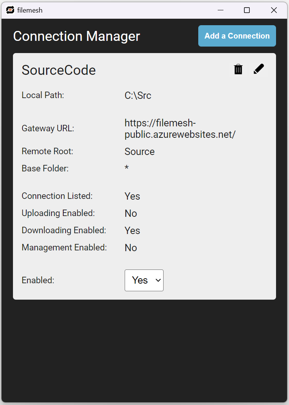Click the Connection Manager heading
Image resolution: width=289 pixels, height=405 pixels.
pyautogui.click(x=77, y=36)
